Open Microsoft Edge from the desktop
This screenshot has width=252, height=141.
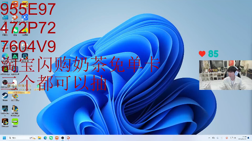[5, 57]
